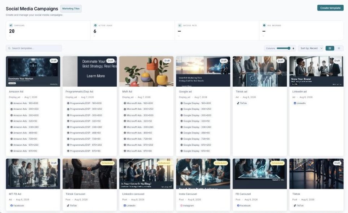This screenshot has height=213, width=348.
Task: Click the Avg Response stat icon
Action: pos(264,26)
